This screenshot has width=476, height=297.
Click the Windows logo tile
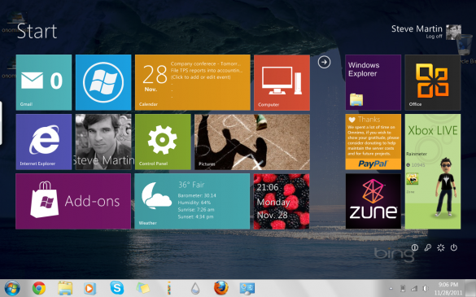[103, 82]
